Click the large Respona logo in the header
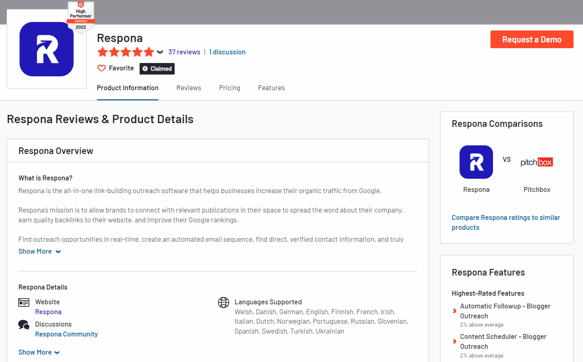Image resolution: width=583 pixels, height=362 pixels. [47, 49]
